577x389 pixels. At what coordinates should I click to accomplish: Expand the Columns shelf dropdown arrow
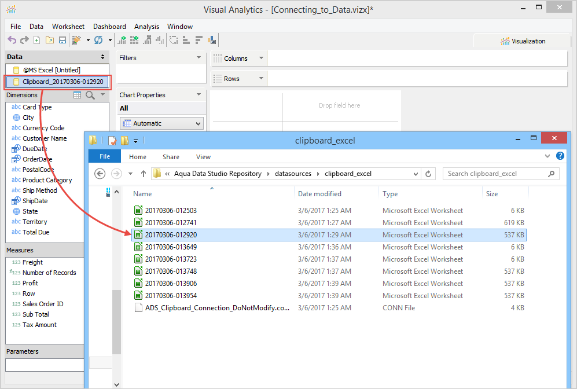click(x=261, y=58)
